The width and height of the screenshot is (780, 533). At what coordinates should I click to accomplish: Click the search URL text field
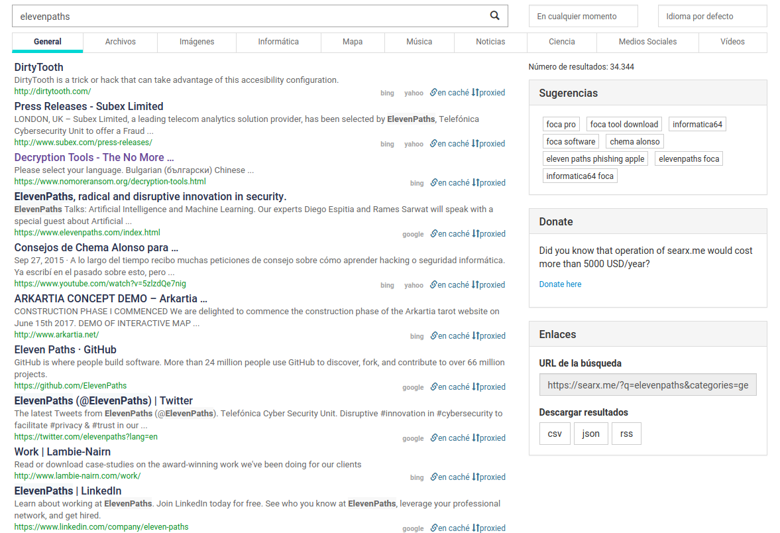pos(647,385)
